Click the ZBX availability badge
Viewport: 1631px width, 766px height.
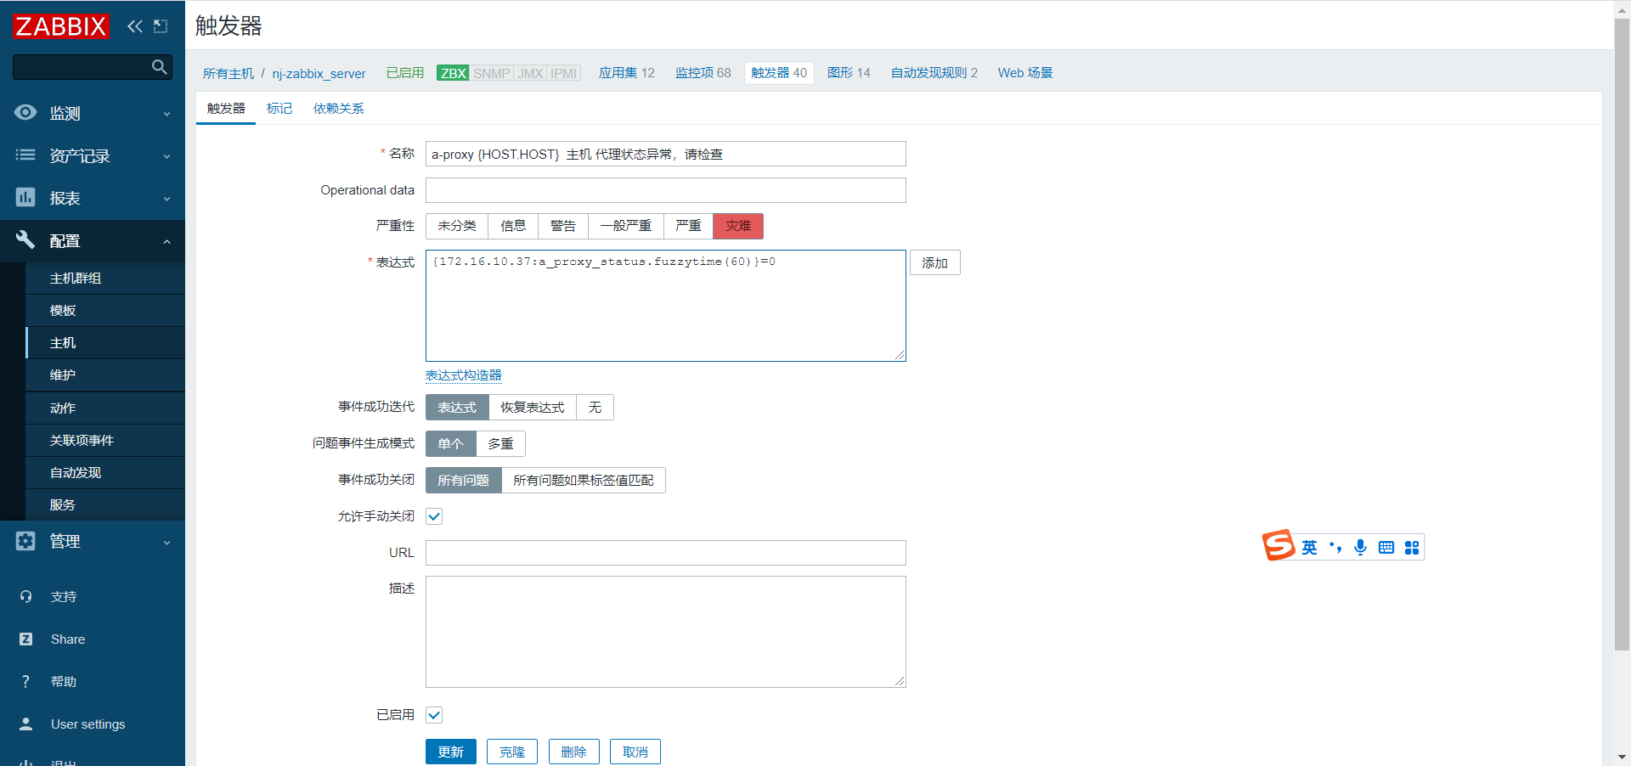453,73
